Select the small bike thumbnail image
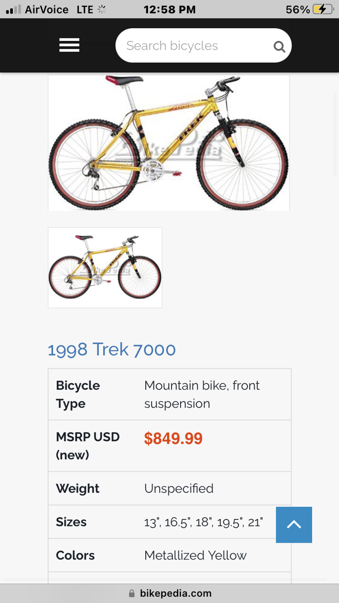339x603 pixels. [x=105, y=268]
